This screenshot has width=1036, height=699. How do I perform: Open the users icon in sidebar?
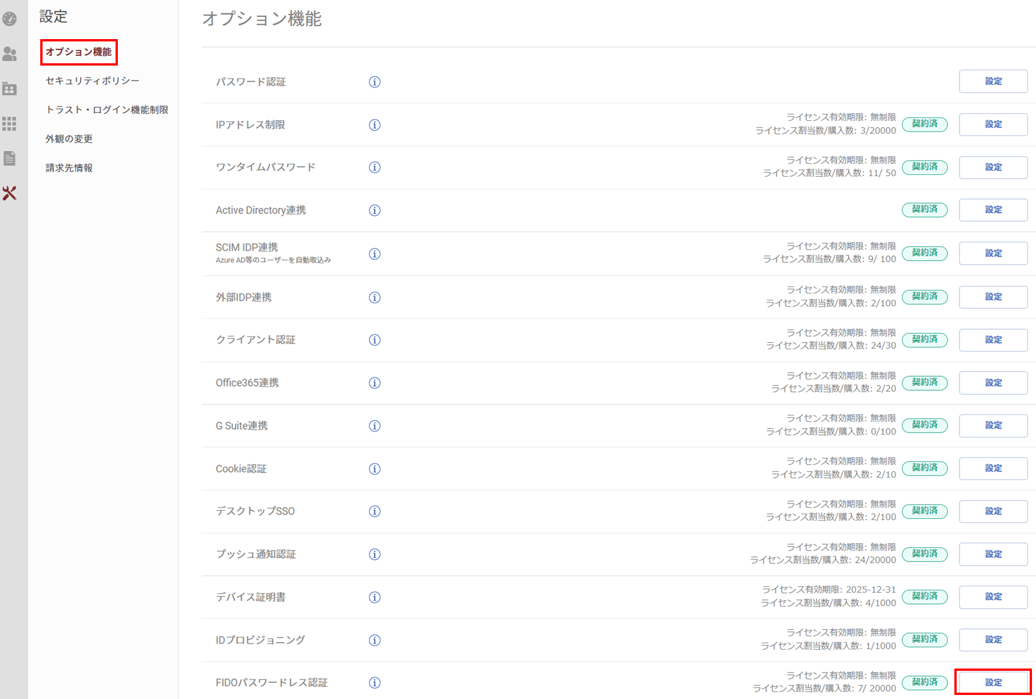pyautogui.click(x=10, y=54)
